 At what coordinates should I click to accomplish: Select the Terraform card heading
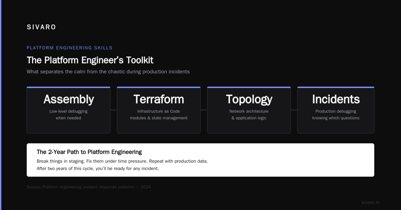[159, 99]
